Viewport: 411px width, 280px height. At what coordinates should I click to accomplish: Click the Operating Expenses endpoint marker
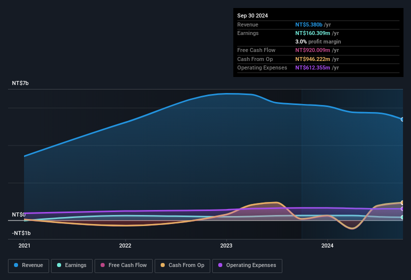coord(402,208)
